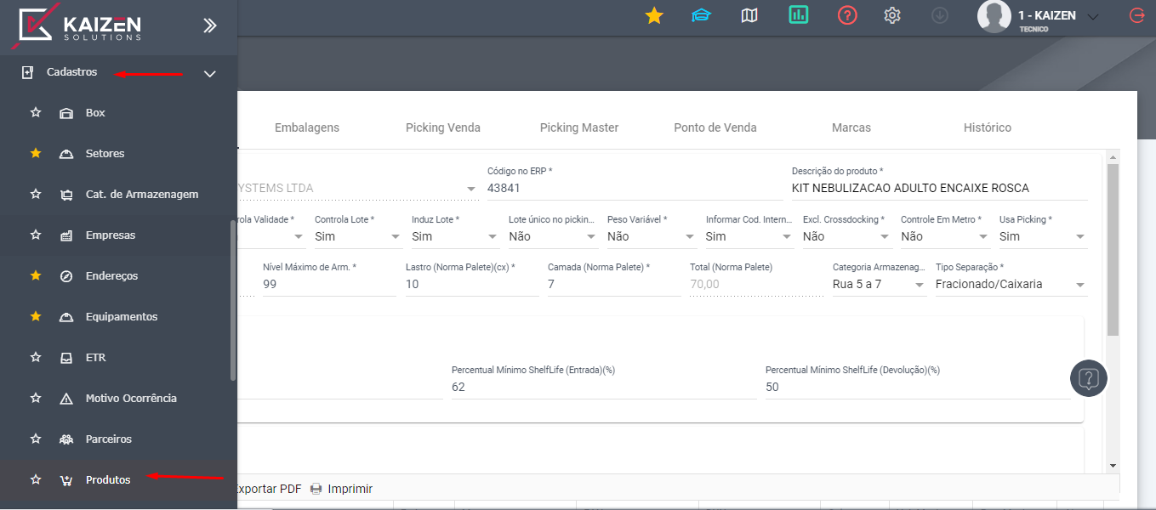The width and height of the screenshot is (1156, 510).
Task: Open the graduation cap training icon
Action: pyautogui.click(x=701, y=15)
